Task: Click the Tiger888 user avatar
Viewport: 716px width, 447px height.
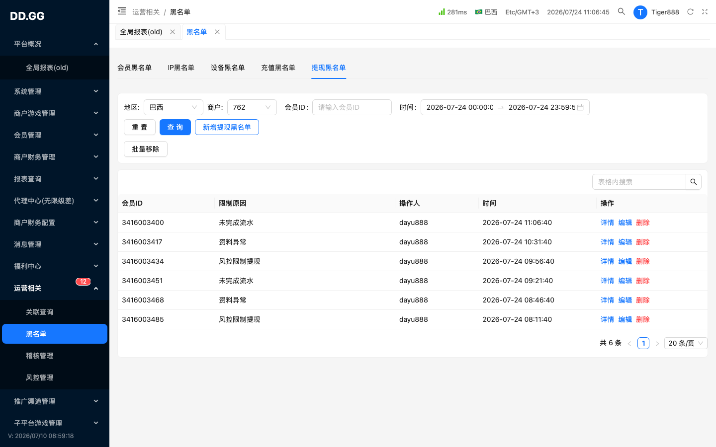Action: [640, 12]
